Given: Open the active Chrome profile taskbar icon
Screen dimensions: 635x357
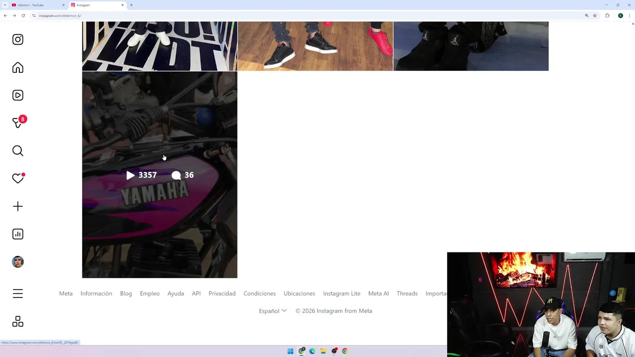Looking at the screenshot, I should pos(301,351).
